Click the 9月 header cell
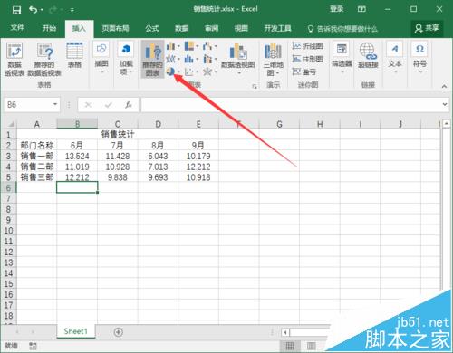The image size is (453, 353). (x=198, y=146)
